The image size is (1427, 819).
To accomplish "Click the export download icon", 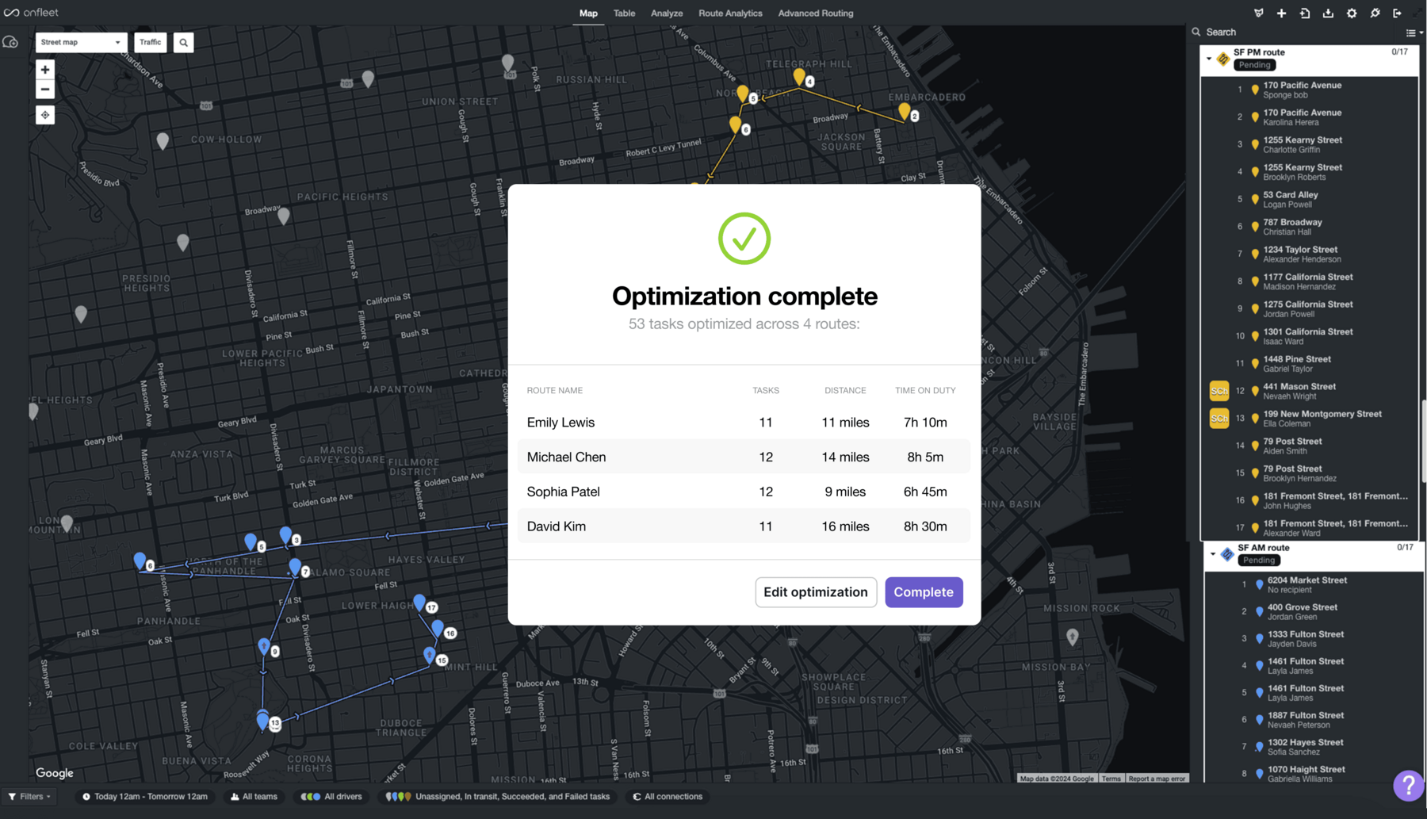I will click(x=1328, y=13).
